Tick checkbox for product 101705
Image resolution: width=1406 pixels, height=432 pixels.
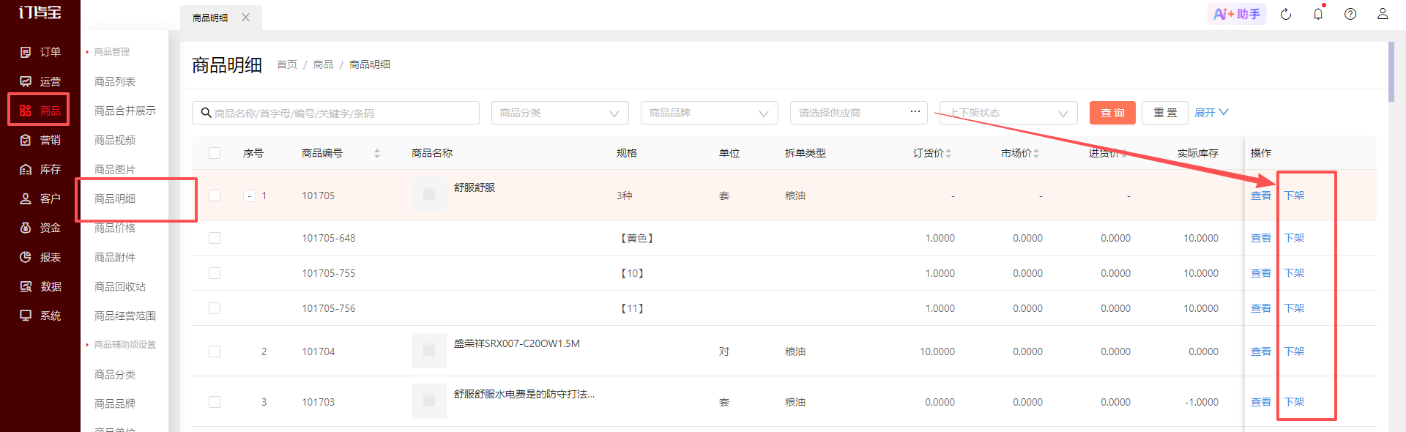(x=215, y=195)
